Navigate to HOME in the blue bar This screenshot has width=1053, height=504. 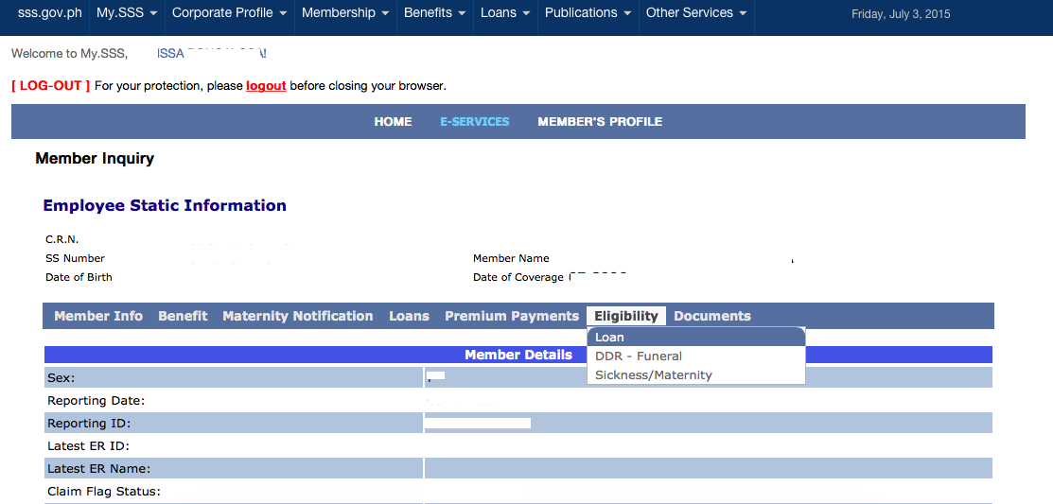coord(393,122)
